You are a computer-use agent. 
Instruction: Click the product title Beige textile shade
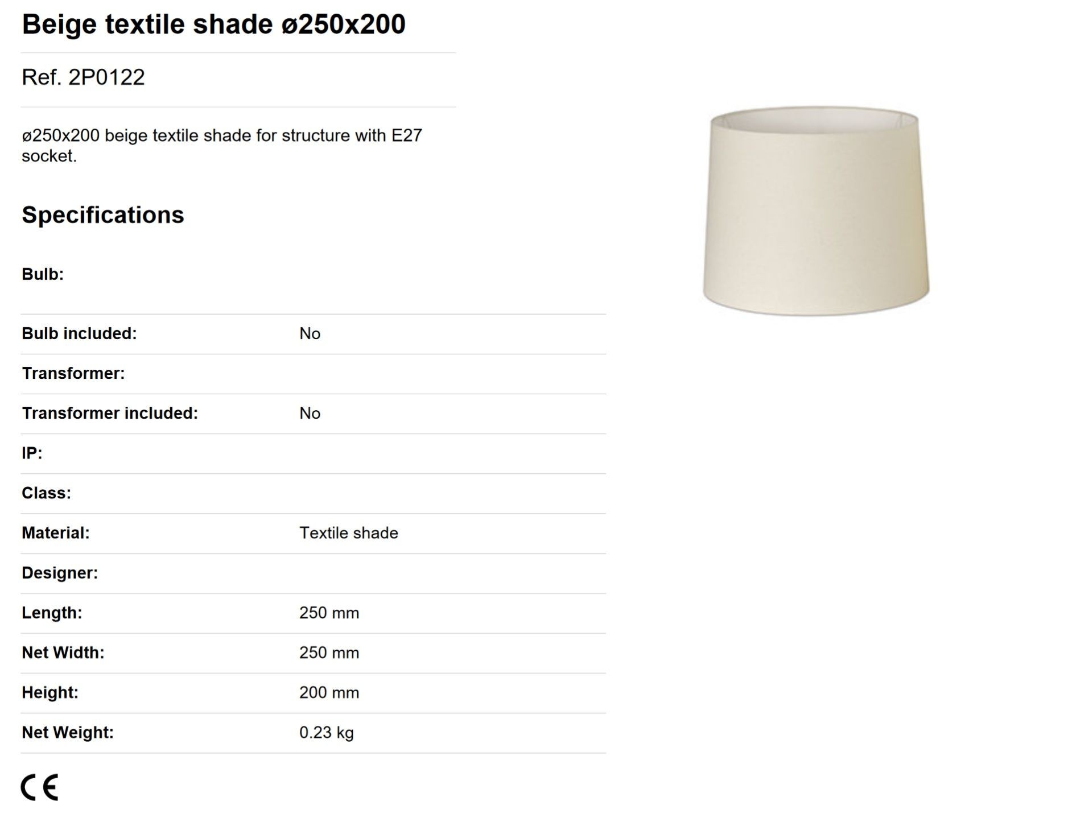pos(213,24)
